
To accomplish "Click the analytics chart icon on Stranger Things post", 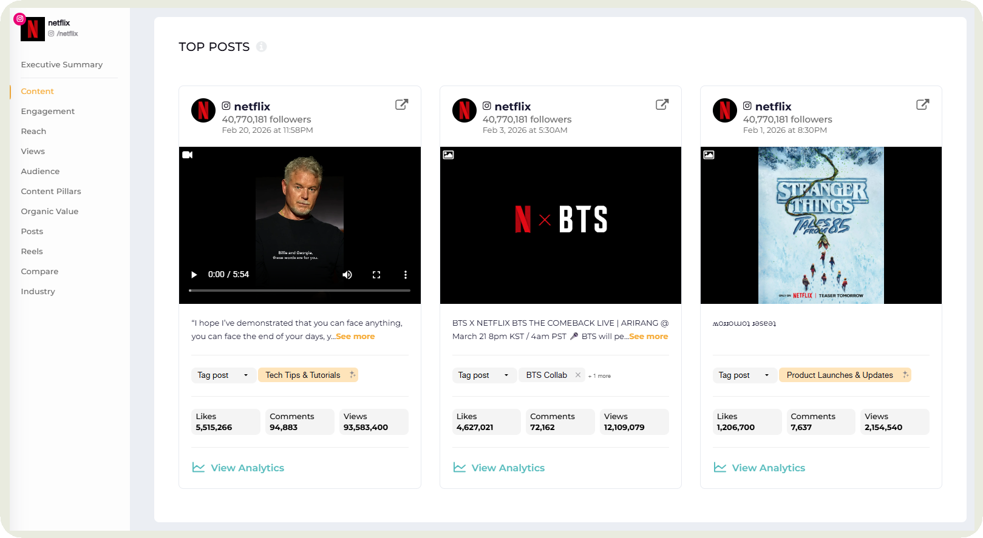I will click(x=720, y=468).
